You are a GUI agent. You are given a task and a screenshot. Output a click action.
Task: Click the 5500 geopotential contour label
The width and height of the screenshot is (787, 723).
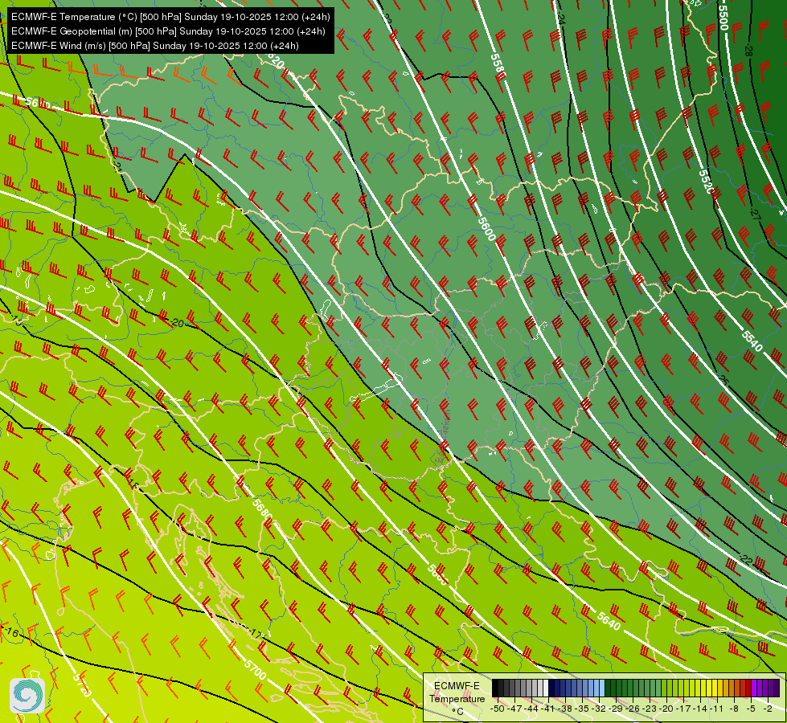point(723,18)
